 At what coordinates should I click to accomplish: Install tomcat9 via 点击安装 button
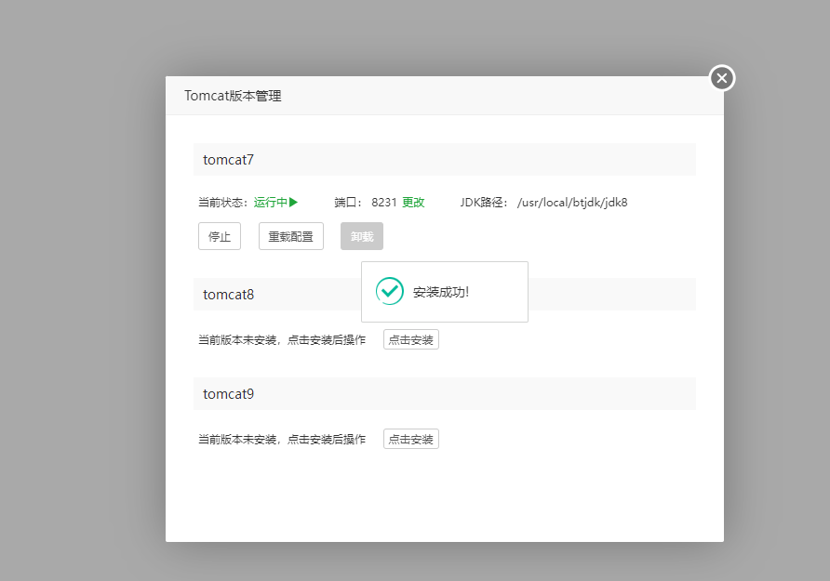(x=411, y=439)
